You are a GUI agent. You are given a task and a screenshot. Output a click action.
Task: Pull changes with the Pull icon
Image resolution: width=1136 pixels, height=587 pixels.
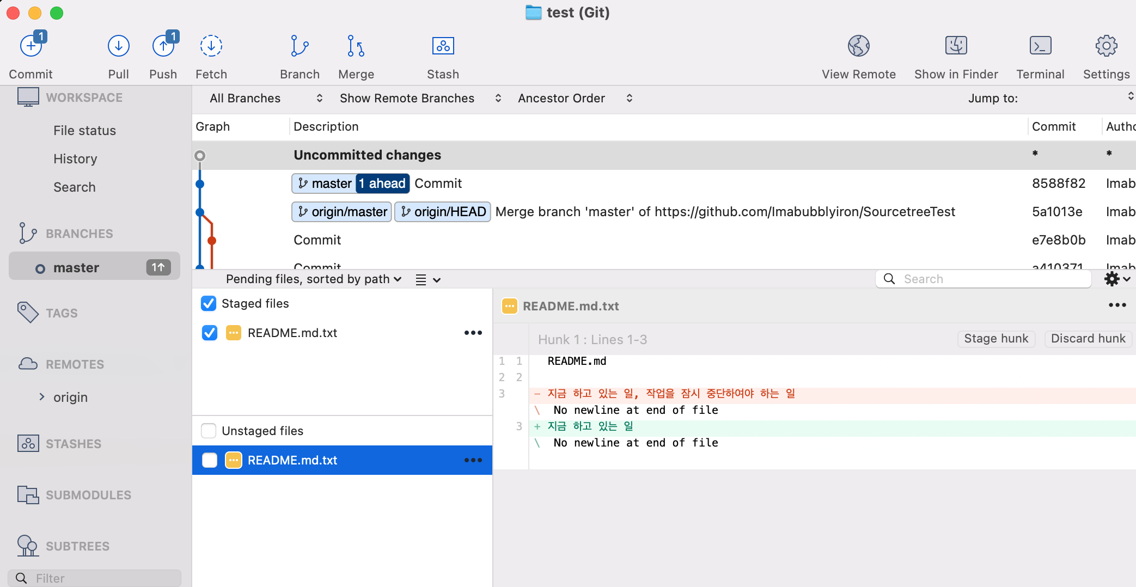118,46
